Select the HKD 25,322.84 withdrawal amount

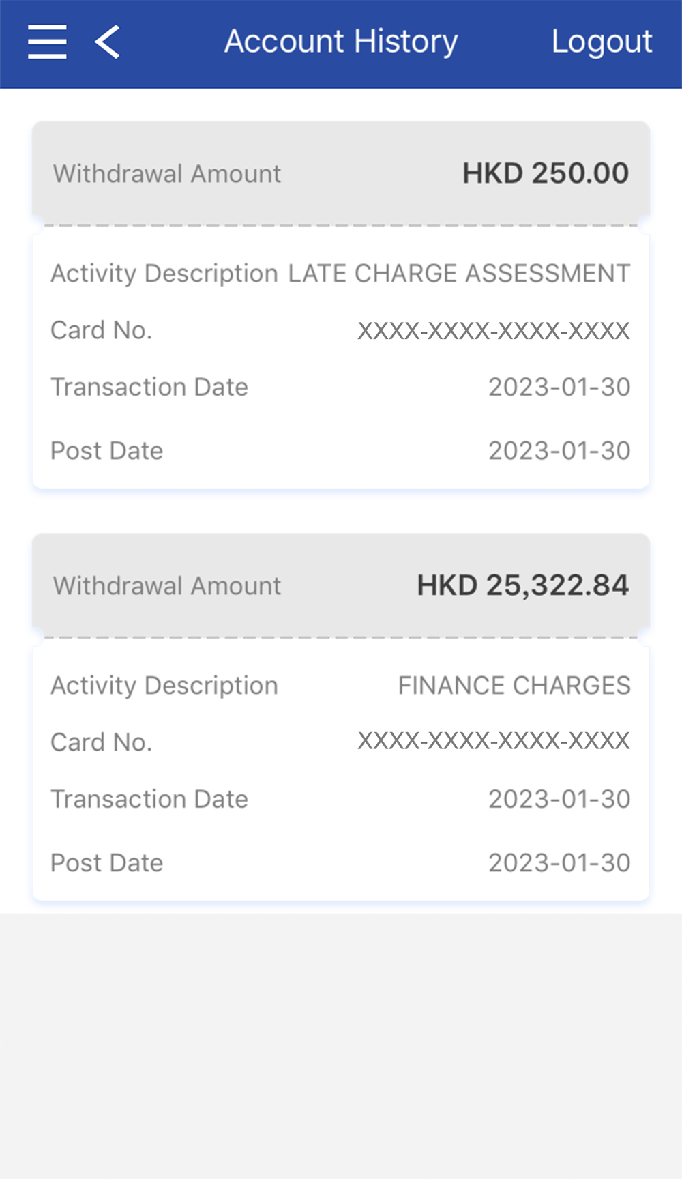[522, 585]
